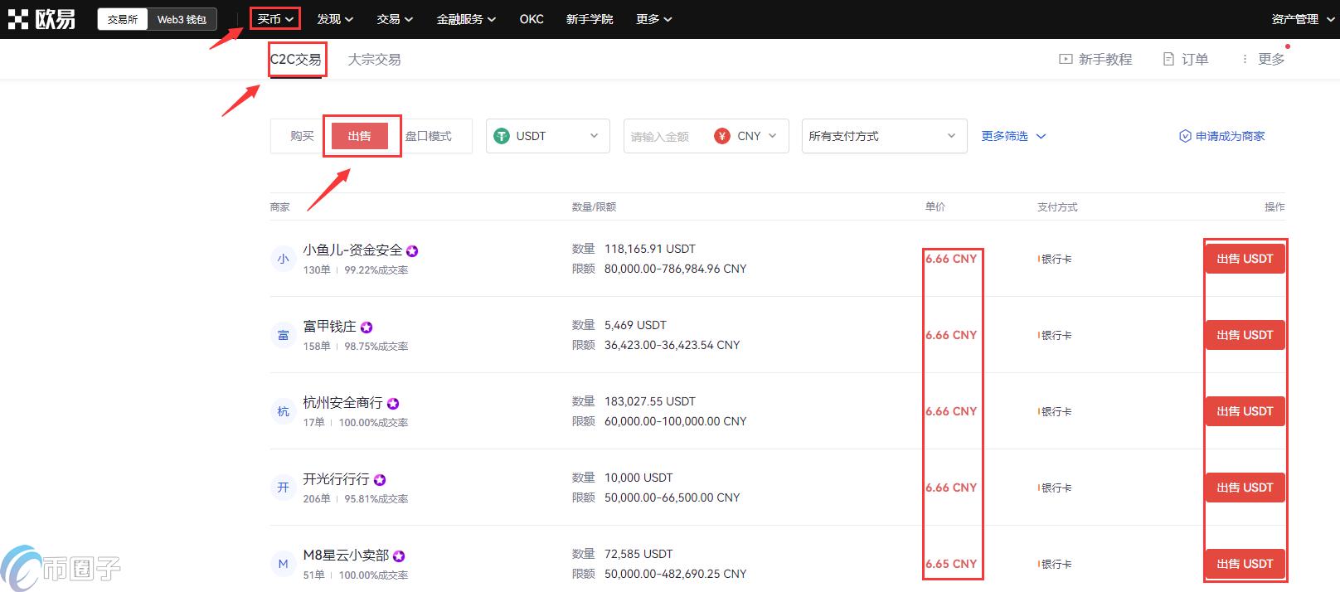Click the 新手教程 video tutorial icon
The width and height of the screenshot is (1340, 592).
tap(1066, 60)
